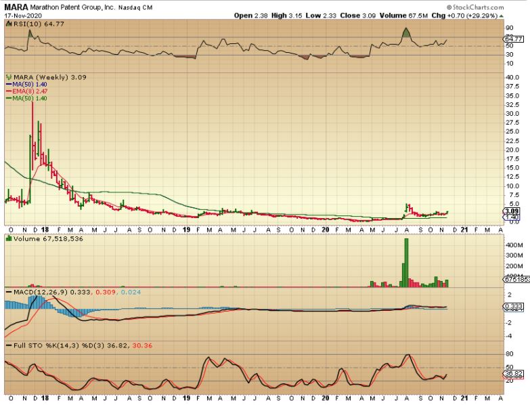Click the 19 year marker on price axis
The height and width of the screenshot is (405, 530).
pyautogui.click(x=186, y=230)
